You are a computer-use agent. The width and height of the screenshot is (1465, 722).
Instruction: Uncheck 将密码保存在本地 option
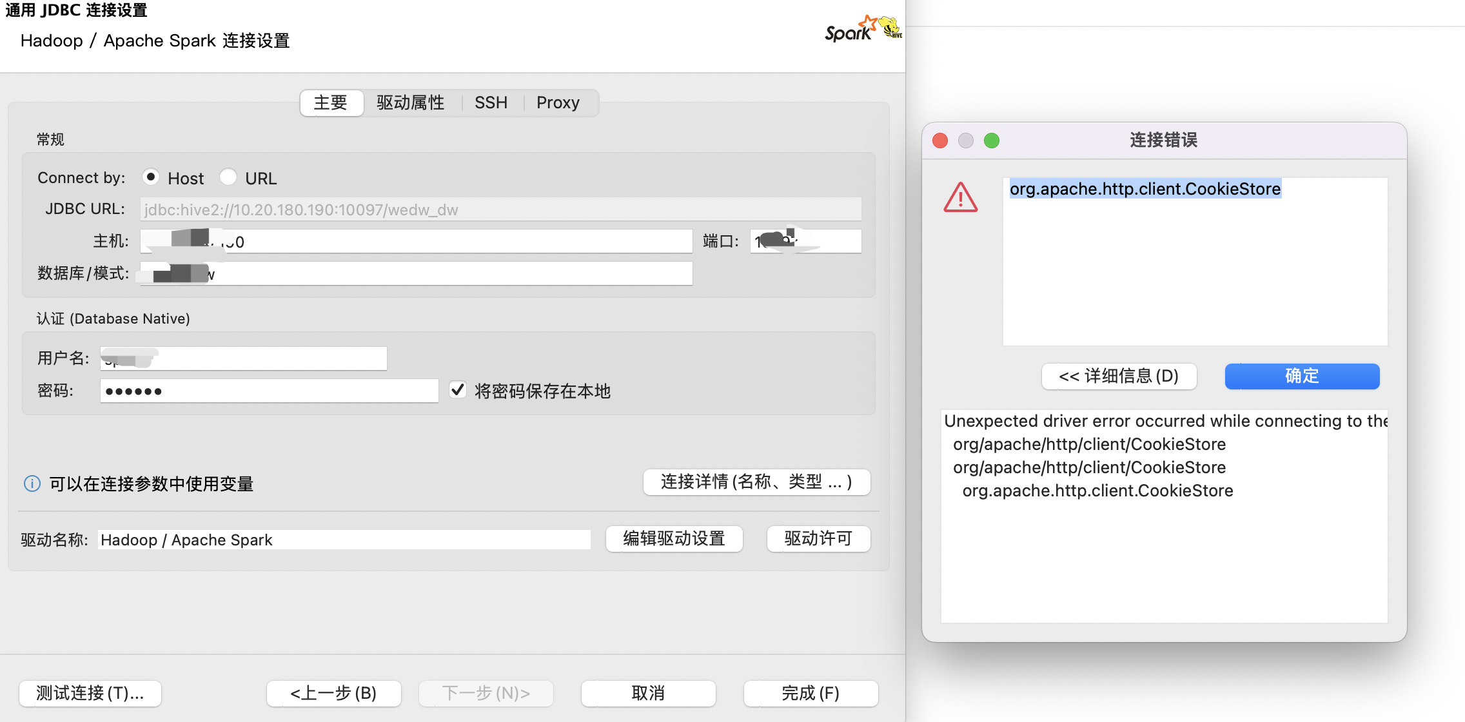point(458,390)
